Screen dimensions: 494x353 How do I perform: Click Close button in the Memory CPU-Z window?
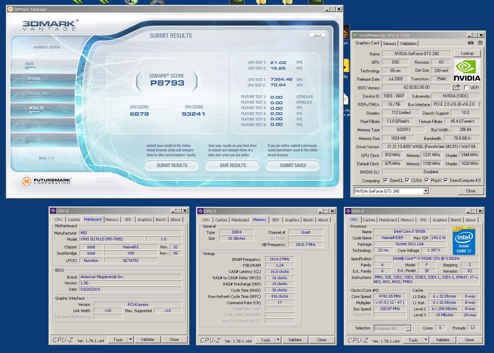click(x=322, y=340)
